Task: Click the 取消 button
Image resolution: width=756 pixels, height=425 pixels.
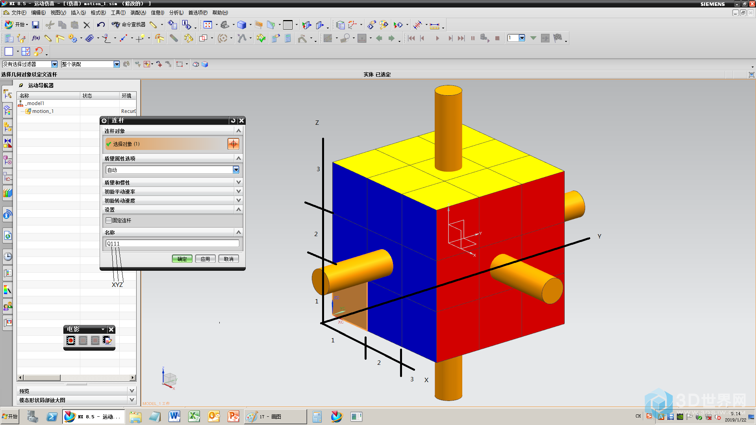Action: point(228,259)
